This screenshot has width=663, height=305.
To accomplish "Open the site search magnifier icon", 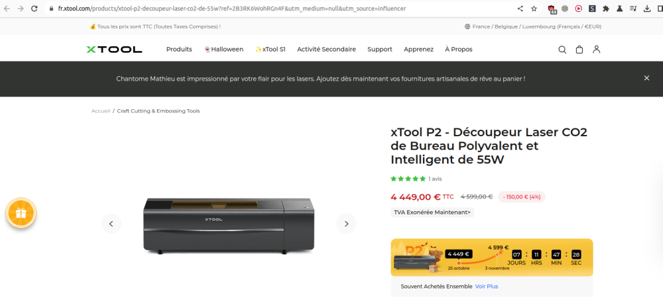I will coord(562,50).
